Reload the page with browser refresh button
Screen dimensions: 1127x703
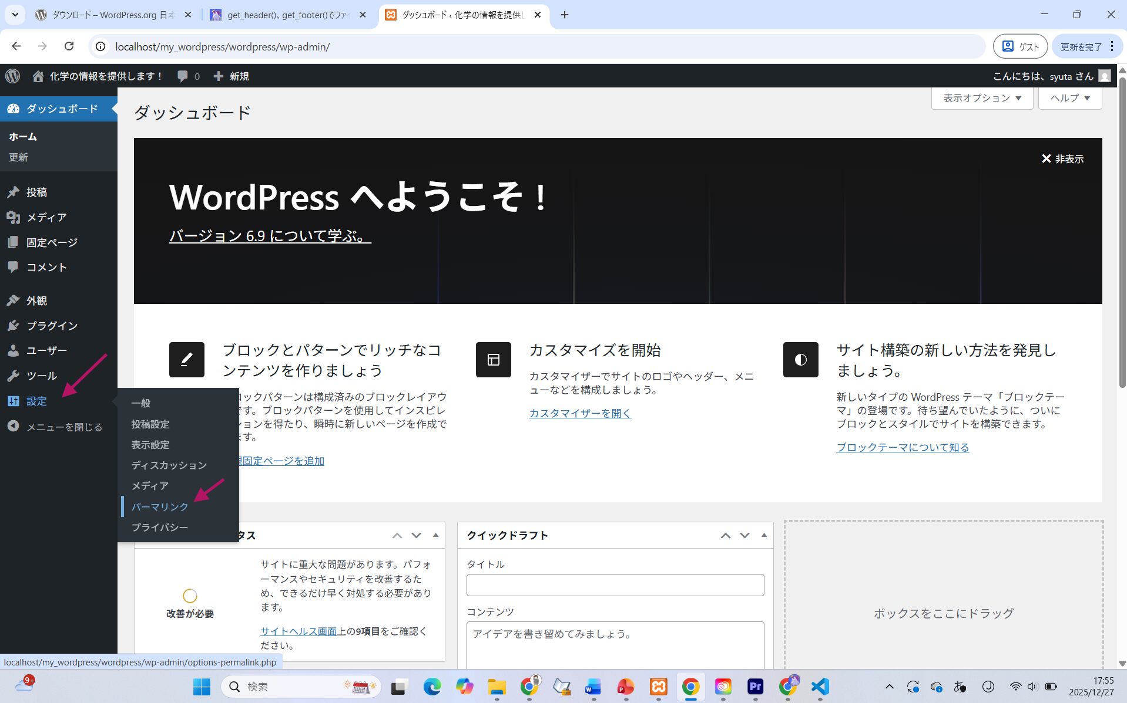69,46
